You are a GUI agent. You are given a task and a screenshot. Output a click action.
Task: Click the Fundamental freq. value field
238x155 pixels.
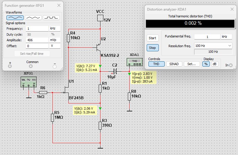point(207,37)
